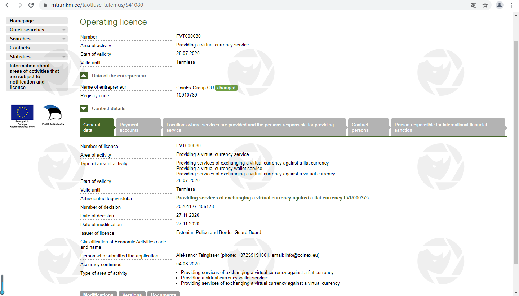Open archived licence FVR000375 link

(x=272, y=198)
